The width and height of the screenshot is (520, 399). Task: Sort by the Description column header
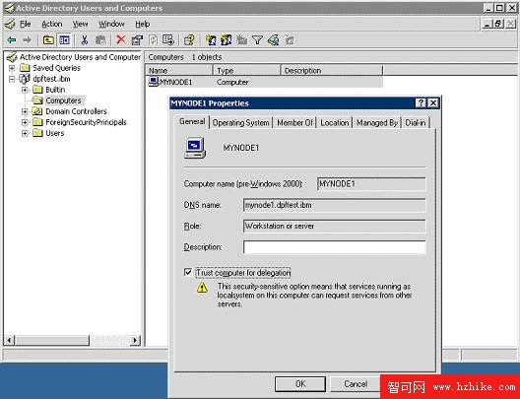tap(332, 71)
